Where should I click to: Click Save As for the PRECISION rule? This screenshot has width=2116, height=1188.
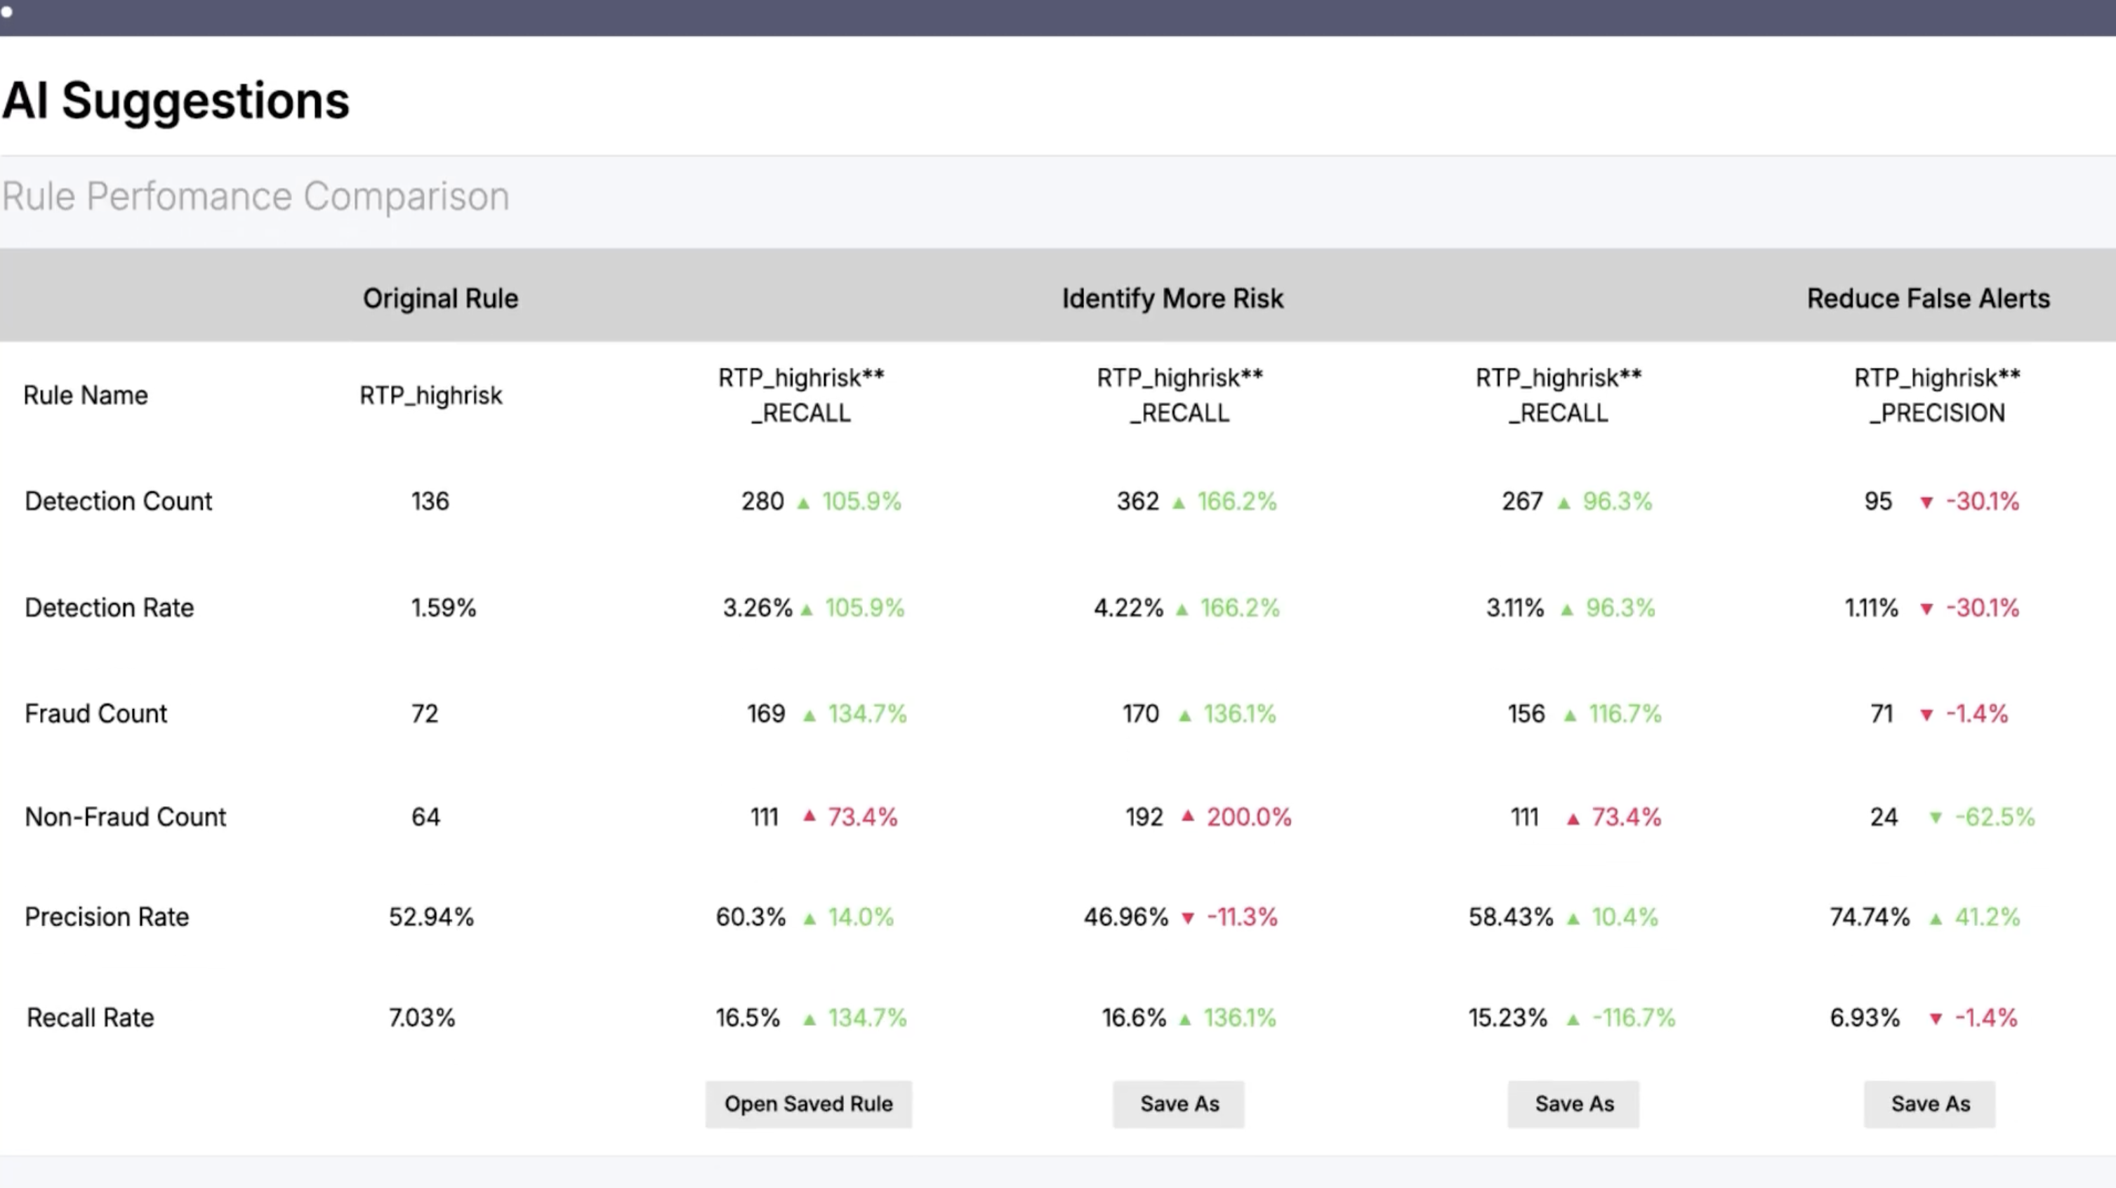coord(1931,1103)
